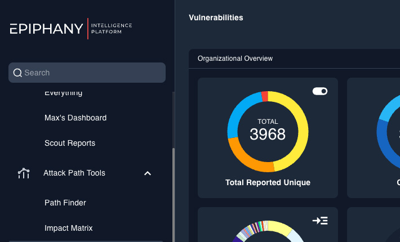400x242 pixels.
Task: Click the TOTAL 3968 count in donut center
Action: [268, 131]
